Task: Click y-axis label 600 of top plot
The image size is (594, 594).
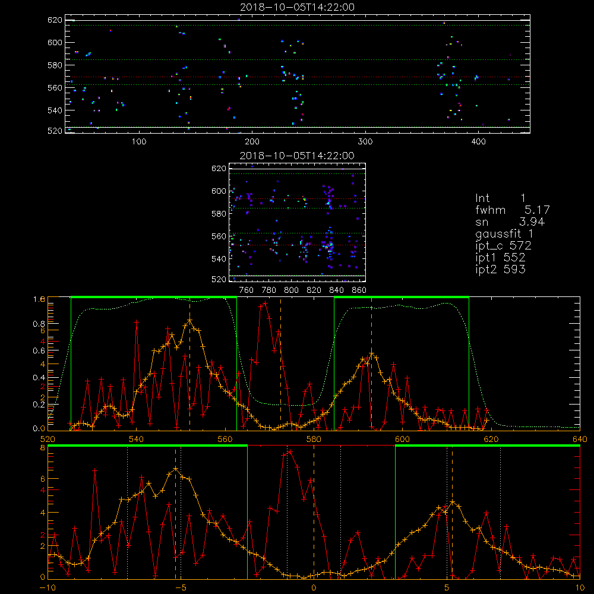Action: pyautogui.click(x=55, y=42)
